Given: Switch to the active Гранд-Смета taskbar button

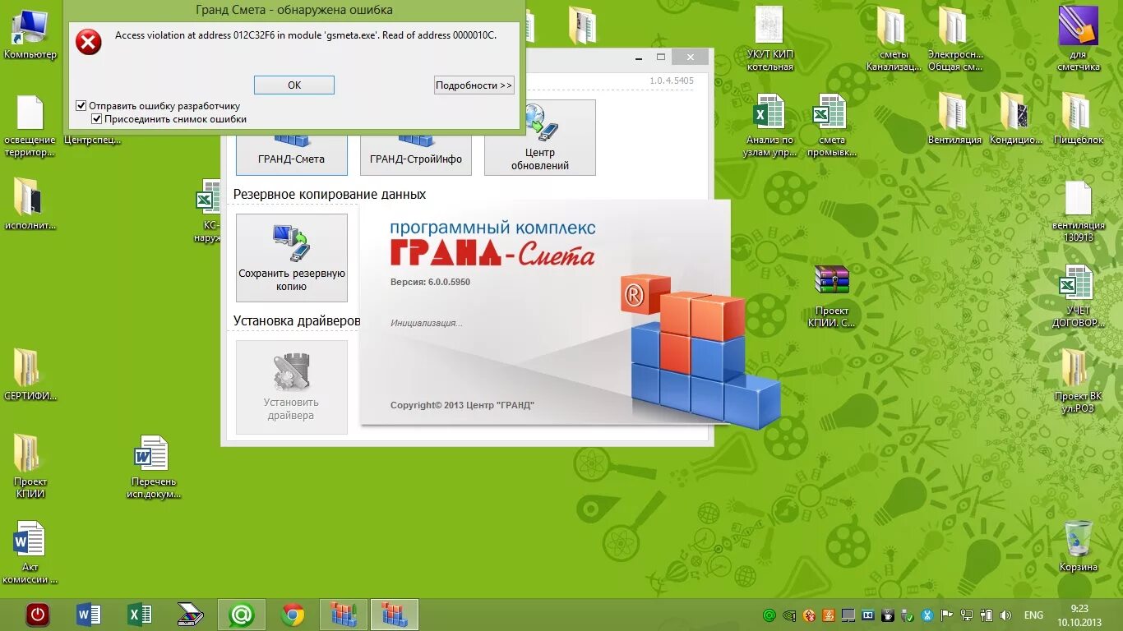Looking at the screenshot, I should click(395, 614).
